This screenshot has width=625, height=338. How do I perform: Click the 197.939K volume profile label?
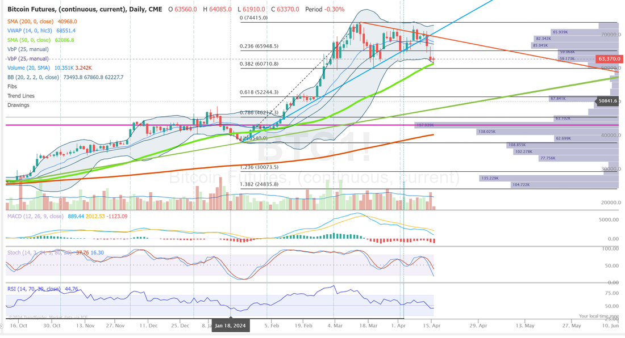pyautogui.click(x=425, y=125)
